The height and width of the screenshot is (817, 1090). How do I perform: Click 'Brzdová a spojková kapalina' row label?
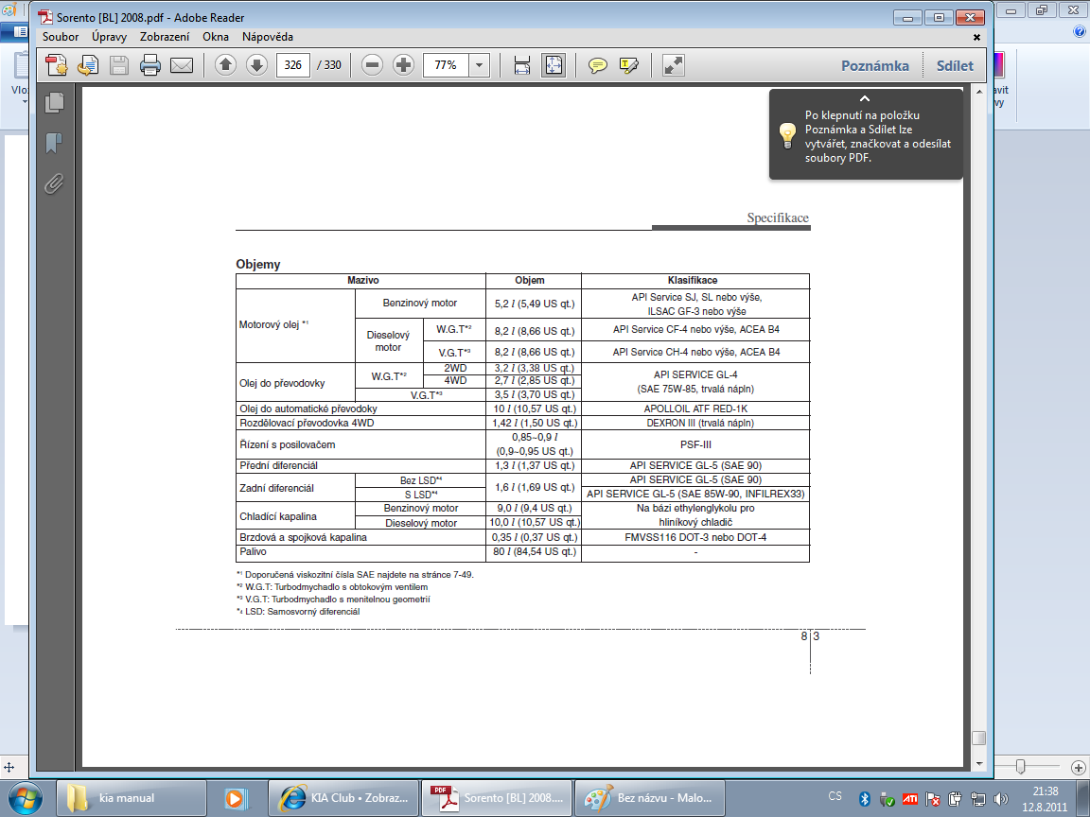click(x=303, y=538)
